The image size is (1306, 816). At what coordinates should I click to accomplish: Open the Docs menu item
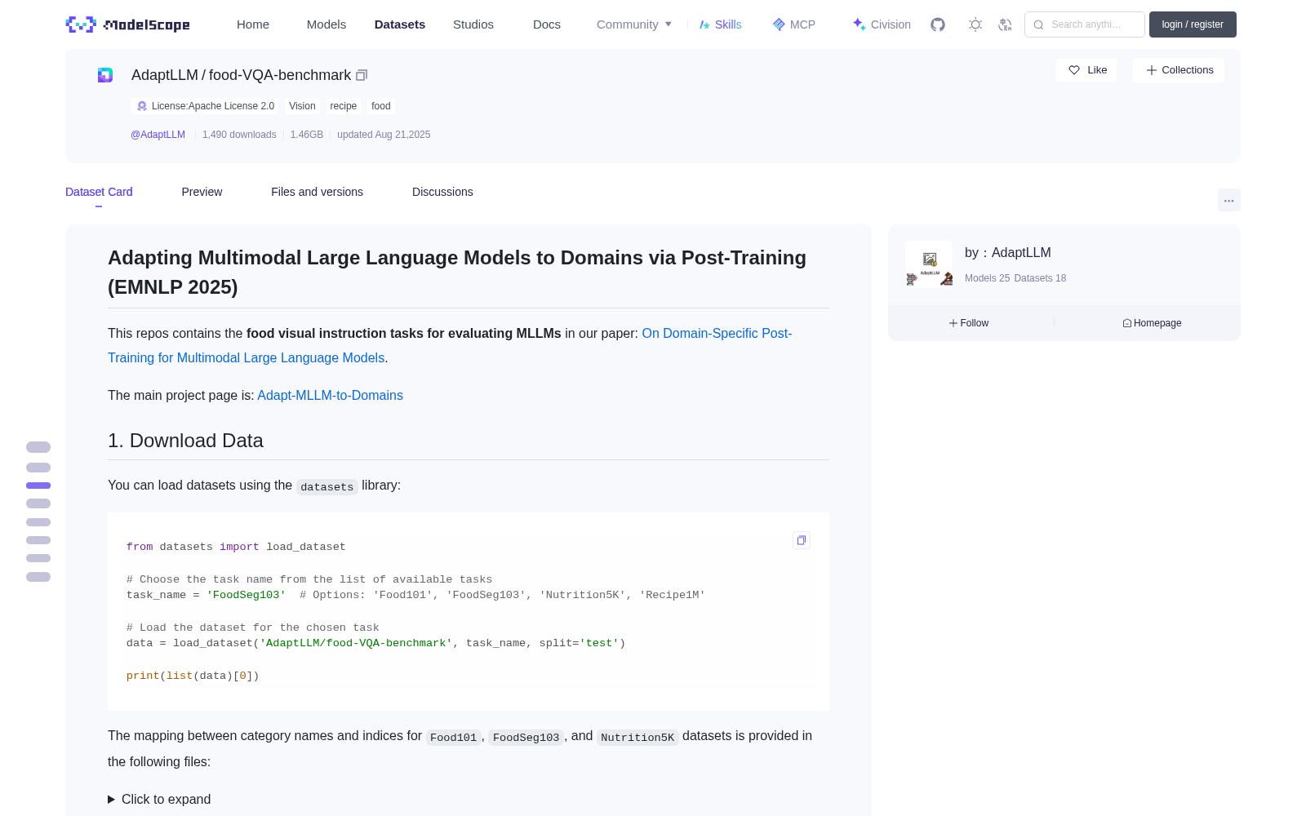547,24
